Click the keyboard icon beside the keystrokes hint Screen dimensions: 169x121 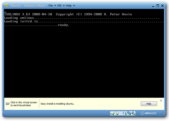[7, 104]
